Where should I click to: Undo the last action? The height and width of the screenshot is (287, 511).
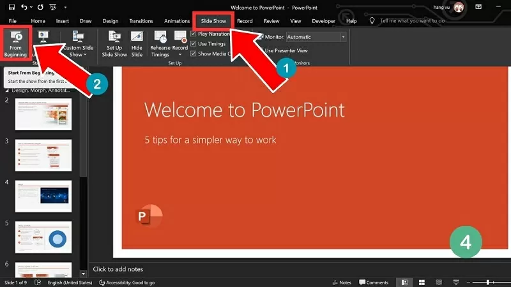click(x=24, y=7)
